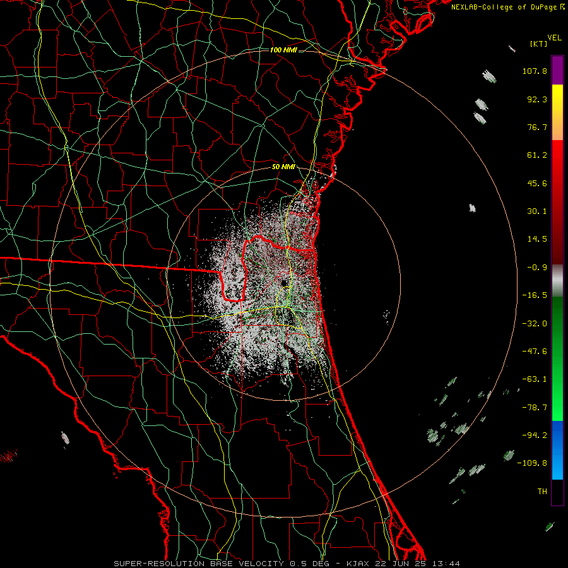The height and width of the screenshot is (568, 568).
Task: Click the -32.0 legend value
Action: (x=535, y=324)
